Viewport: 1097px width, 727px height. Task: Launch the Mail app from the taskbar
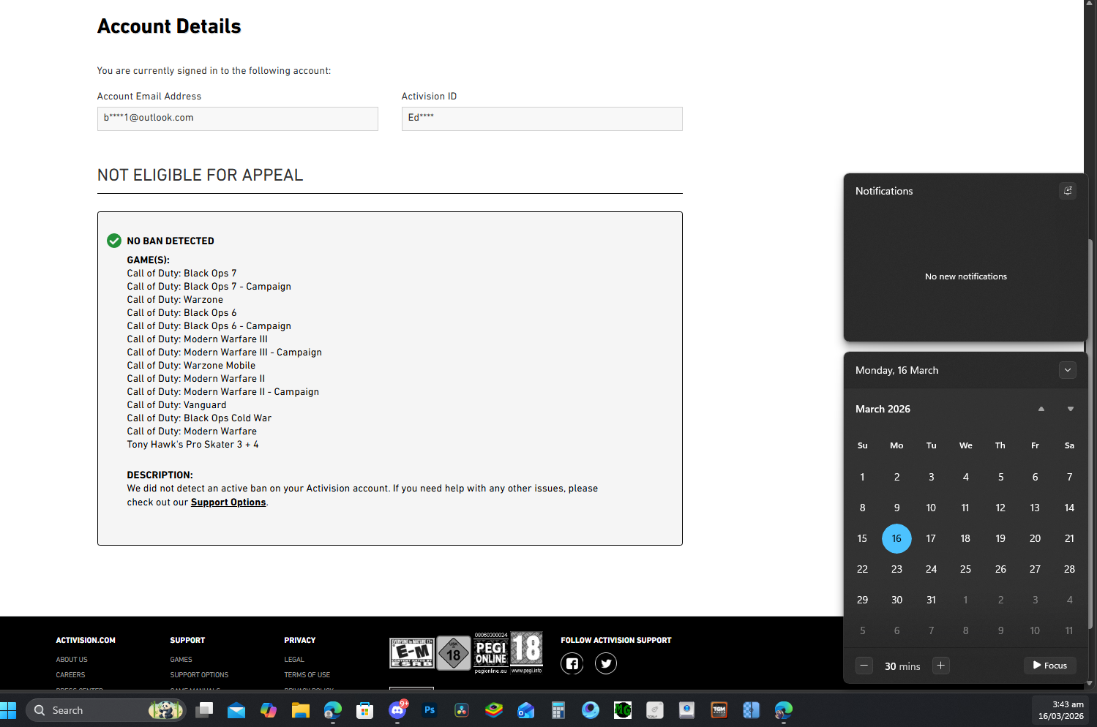pyautogui.click(x=236, y=710)
